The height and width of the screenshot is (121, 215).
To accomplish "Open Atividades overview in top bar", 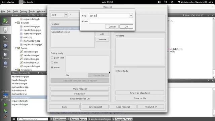I will [x=8, y=2].
